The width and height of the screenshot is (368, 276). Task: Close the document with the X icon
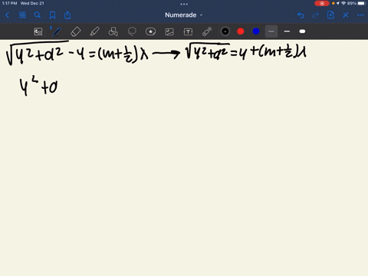point(346,15)
